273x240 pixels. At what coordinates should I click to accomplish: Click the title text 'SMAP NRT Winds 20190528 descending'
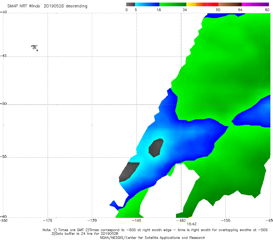point(47,6)
